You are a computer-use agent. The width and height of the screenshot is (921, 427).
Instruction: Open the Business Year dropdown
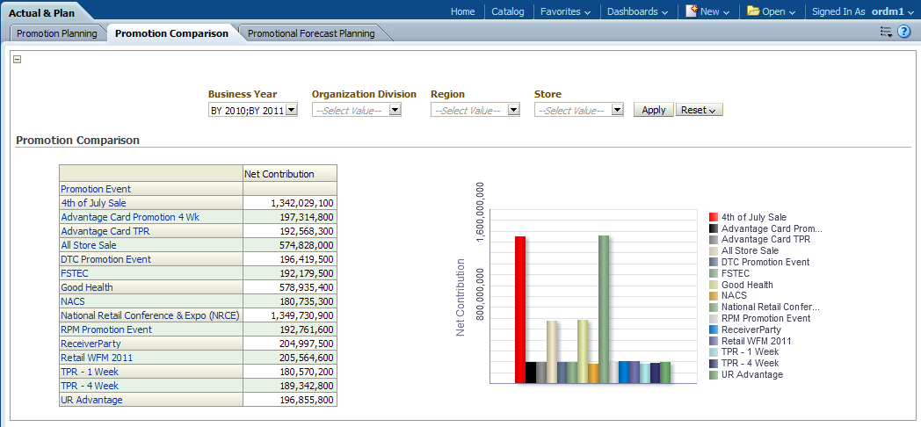[292, 111]
